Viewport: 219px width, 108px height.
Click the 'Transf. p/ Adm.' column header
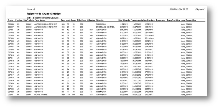point(174,20)
